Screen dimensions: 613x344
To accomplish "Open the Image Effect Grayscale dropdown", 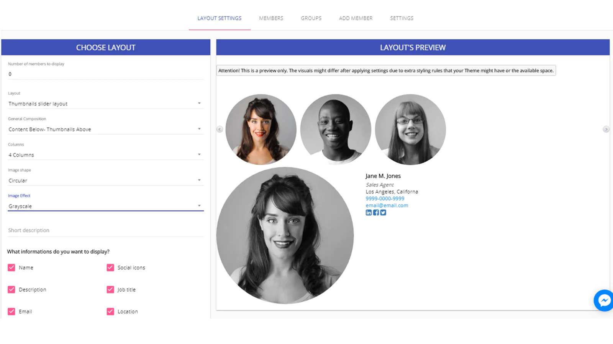I will pyautogui.click(x=106, y=206).
